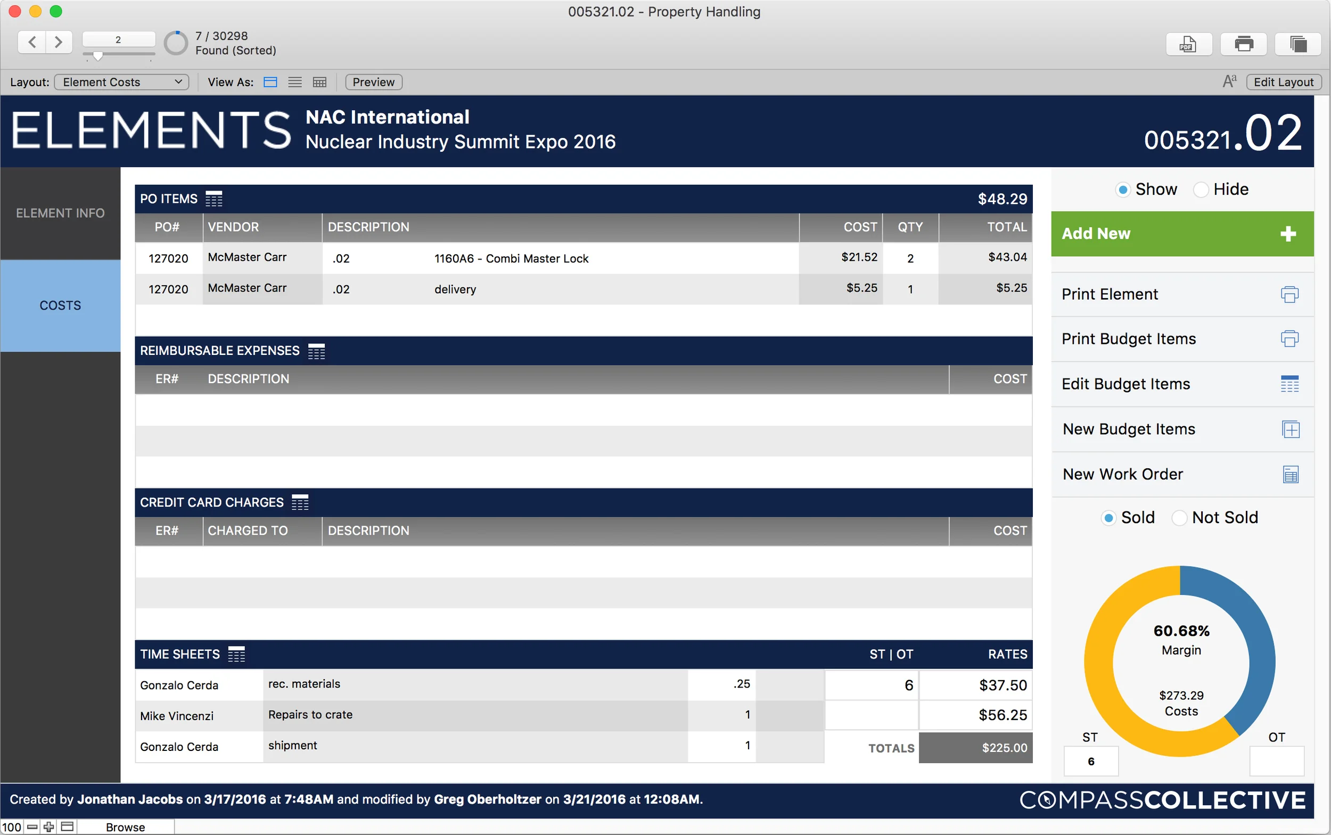Select the Not Sold radio option
The image size is (1331, 835).
tap(1179, 518)
